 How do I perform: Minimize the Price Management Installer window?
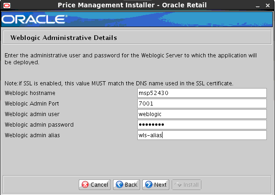[x=258, y=6]
